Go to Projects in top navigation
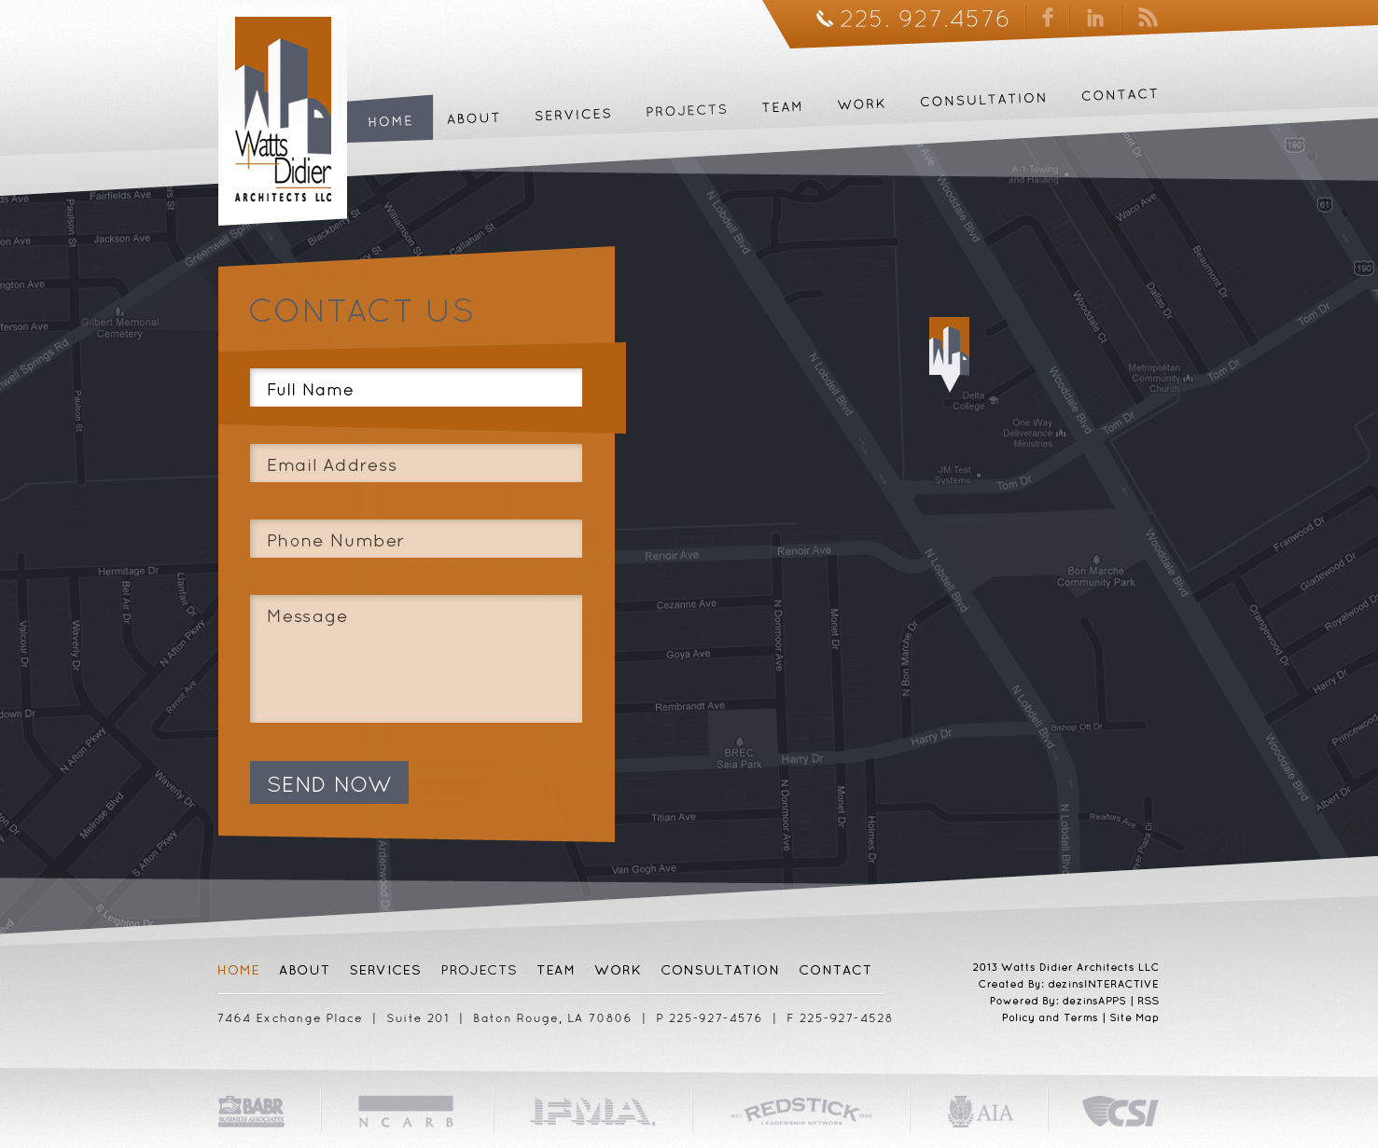Image resolution: width=1378 pixels, height=1148 pixels. pyautogui.click(x=687, y=110)
